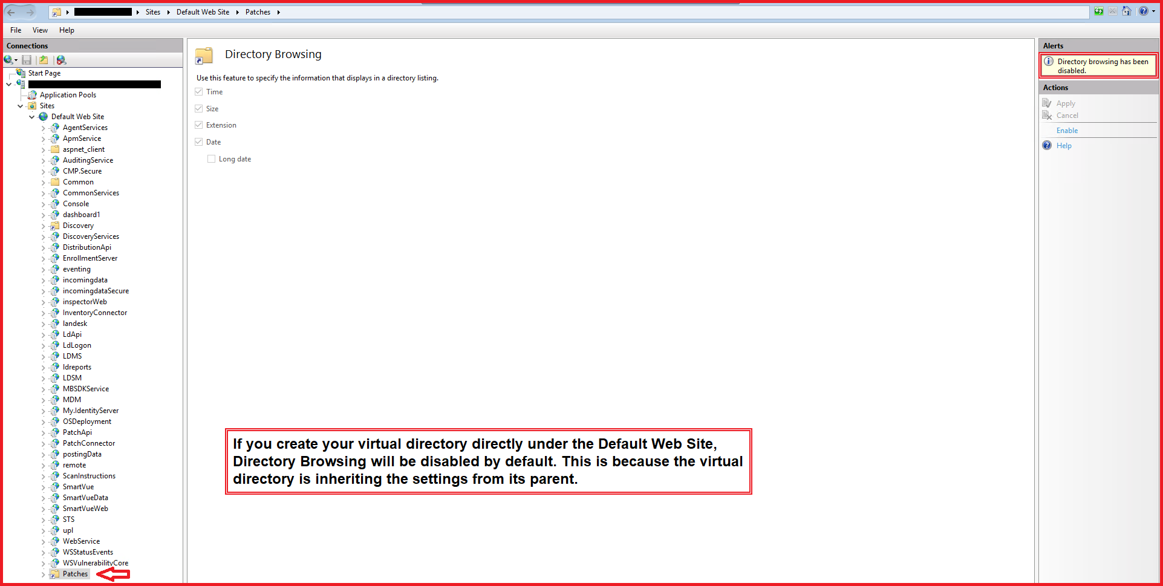Expand the Patches tree node
This screenshot has width=1163, height=586.
(x=43, y=575)
